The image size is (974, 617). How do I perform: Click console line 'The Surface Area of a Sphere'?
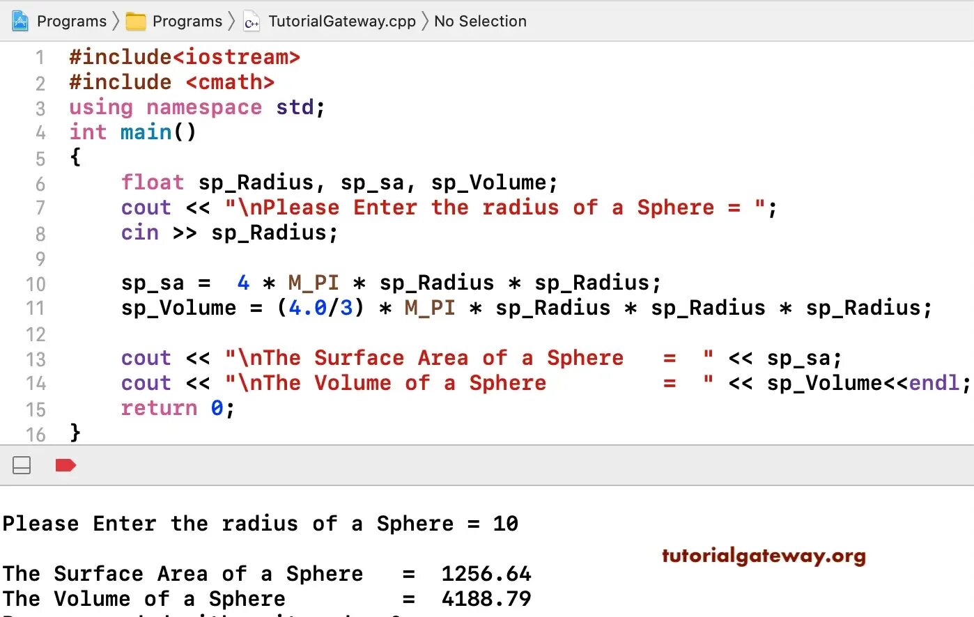(x=183, y=574)
